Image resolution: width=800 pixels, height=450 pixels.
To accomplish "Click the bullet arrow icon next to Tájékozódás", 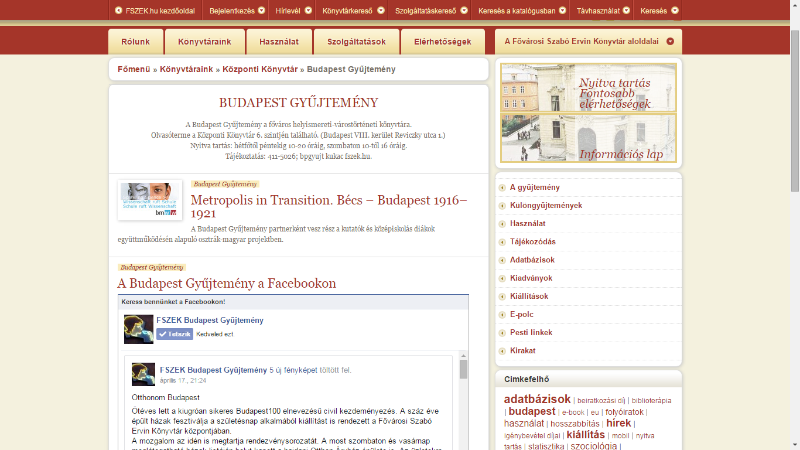I will [x=502, y=242].
